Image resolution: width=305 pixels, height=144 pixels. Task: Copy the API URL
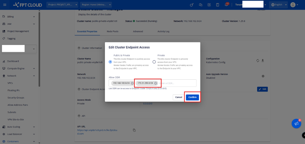[x=134, y=130]
